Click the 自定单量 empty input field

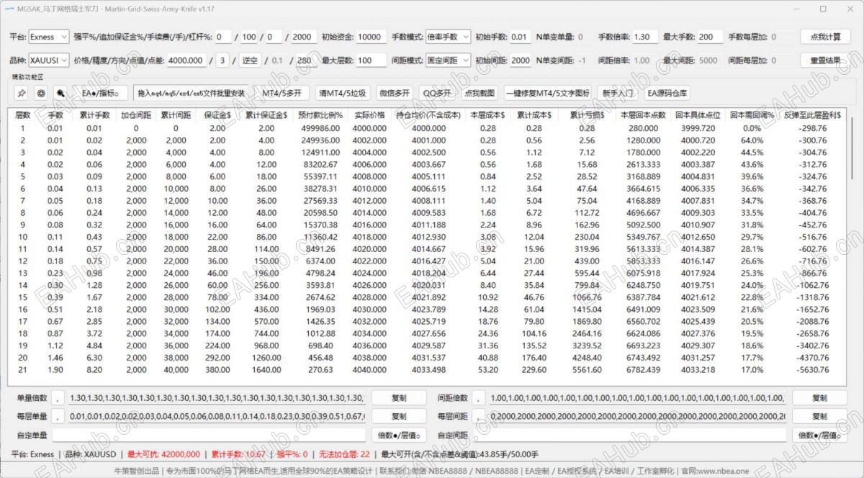point(210,436)
